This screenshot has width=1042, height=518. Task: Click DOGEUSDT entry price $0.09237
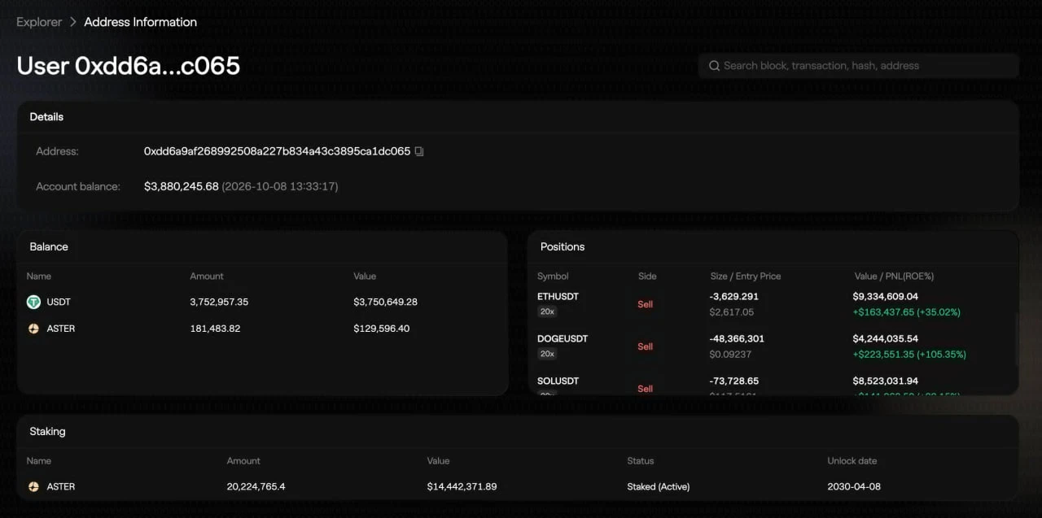point(730,354)
